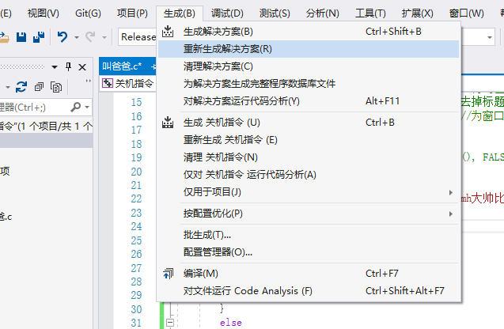Expand 按配置优化(P) submenu

coord(309,214)
